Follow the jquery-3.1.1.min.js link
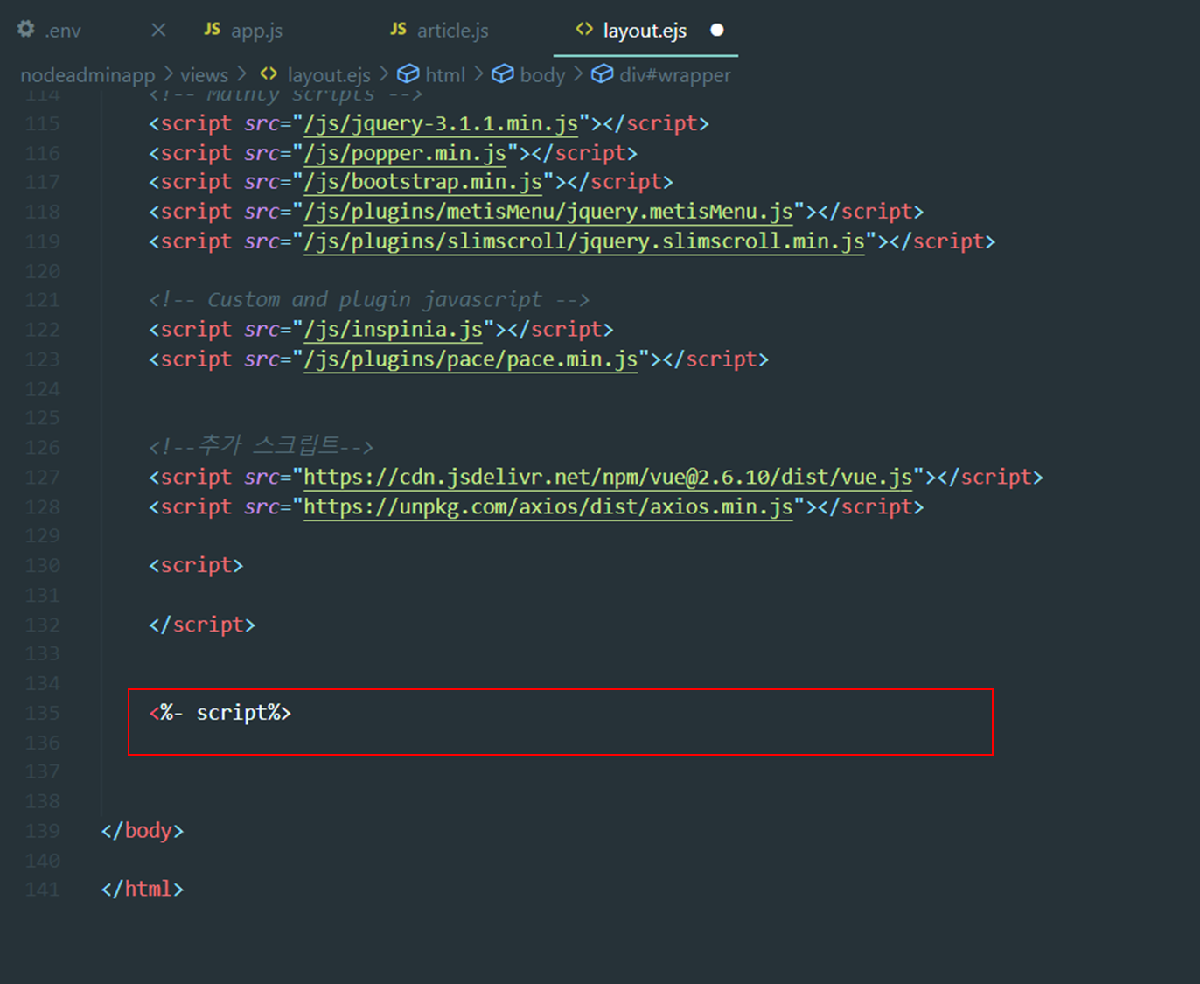 (x=441, y=123)
